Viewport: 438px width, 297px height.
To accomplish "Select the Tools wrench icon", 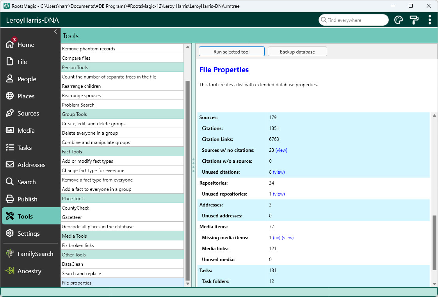I will [10, 216].
